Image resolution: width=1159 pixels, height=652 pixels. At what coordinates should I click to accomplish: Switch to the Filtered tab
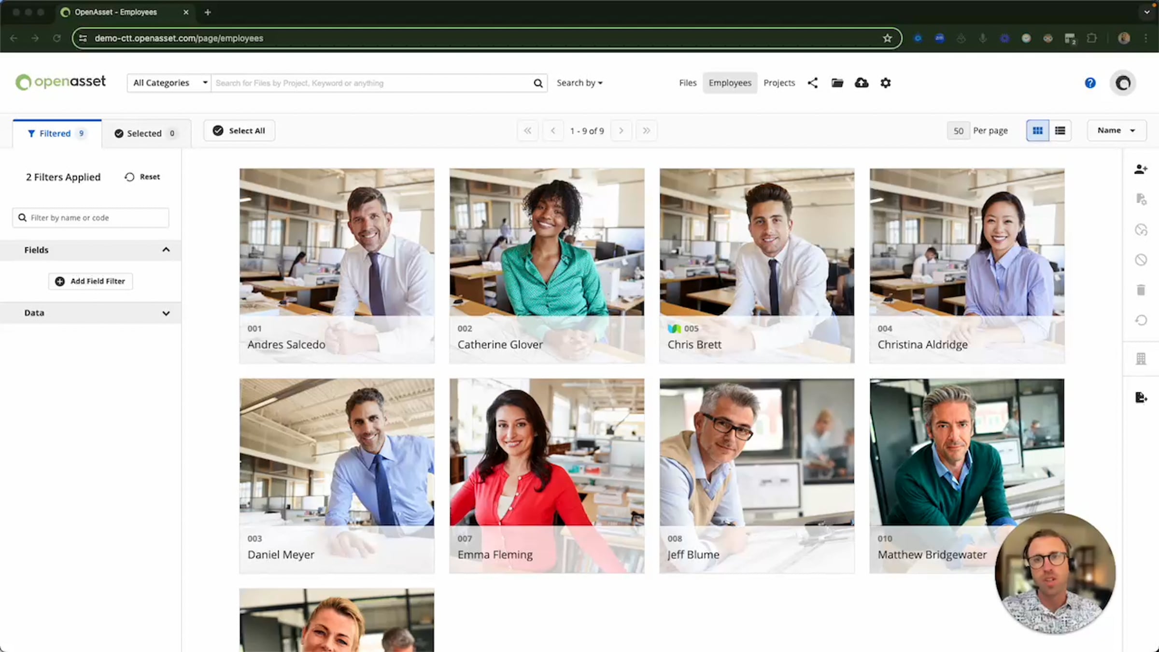(x=57, y=133)
